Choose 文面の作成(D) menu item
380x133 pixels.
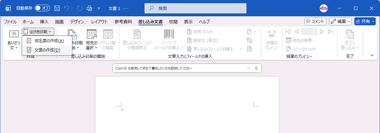(47, 50)
